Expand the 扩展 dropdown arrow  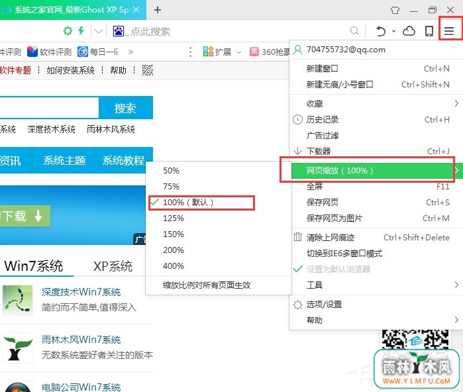pos(238,52)
